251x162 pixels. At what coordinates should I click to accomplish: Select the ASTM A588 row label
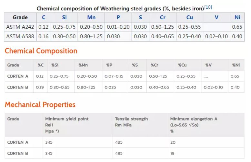[20, 36]
